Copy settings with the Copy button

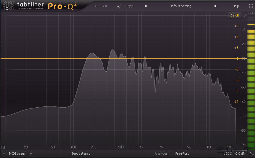[x=129, y=6]
